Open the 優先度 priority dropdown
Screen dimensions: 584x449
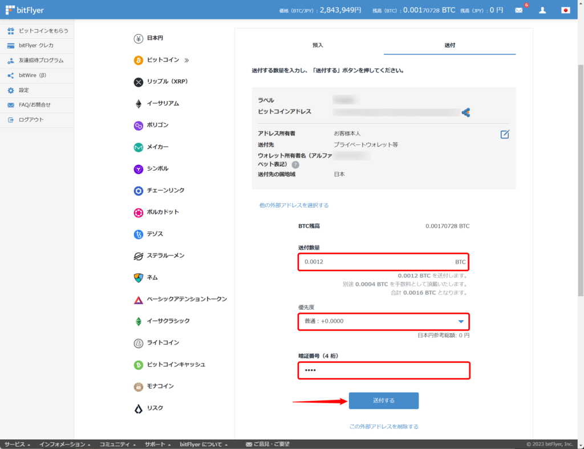(x=384, y=321)
